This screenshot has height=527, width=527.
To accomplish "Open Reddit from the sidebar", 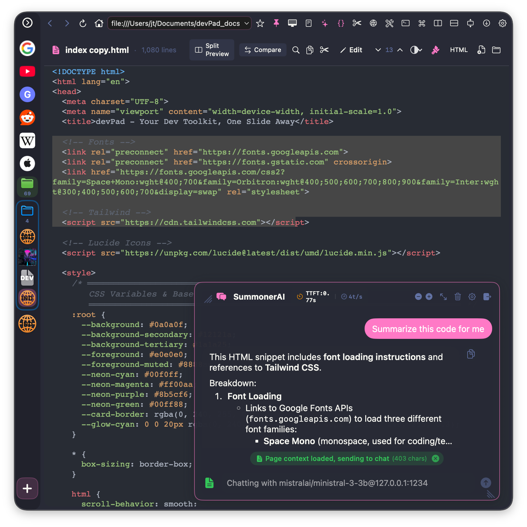I will pyautogui.click(x=27, y=117).
